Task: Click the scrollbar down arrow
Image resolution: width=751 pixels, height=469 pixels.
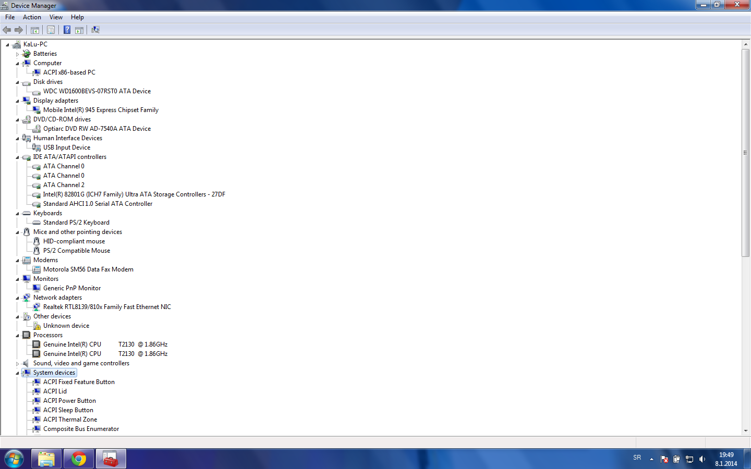Action: [x=746, y=431]
